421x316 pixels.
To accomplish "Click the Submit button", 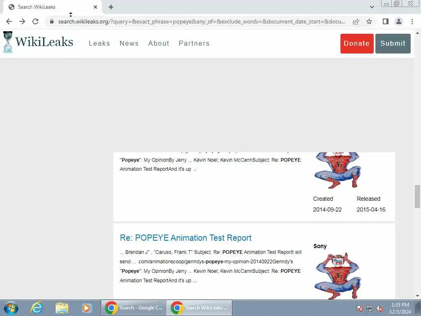I will (393, 44).
